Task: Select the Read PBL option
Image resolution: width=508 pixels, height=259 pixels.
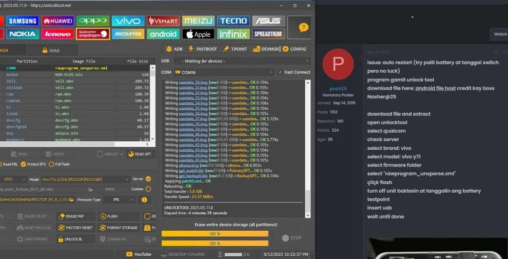Action: click(8, 164)
